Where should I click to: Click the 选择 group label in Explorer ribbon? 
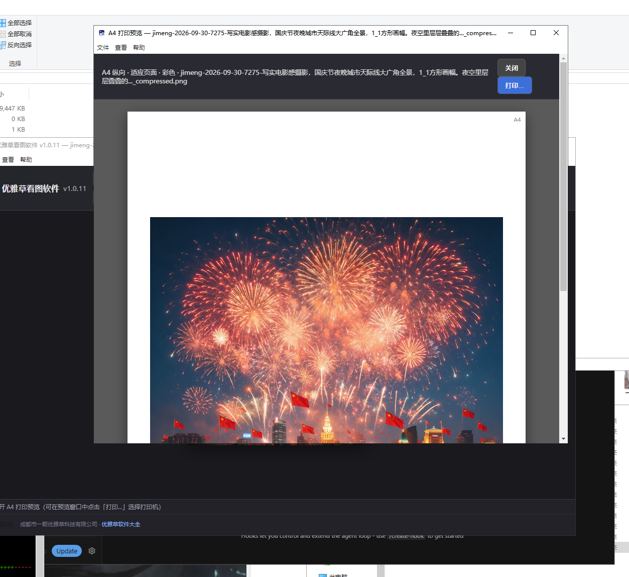[15, 63]
